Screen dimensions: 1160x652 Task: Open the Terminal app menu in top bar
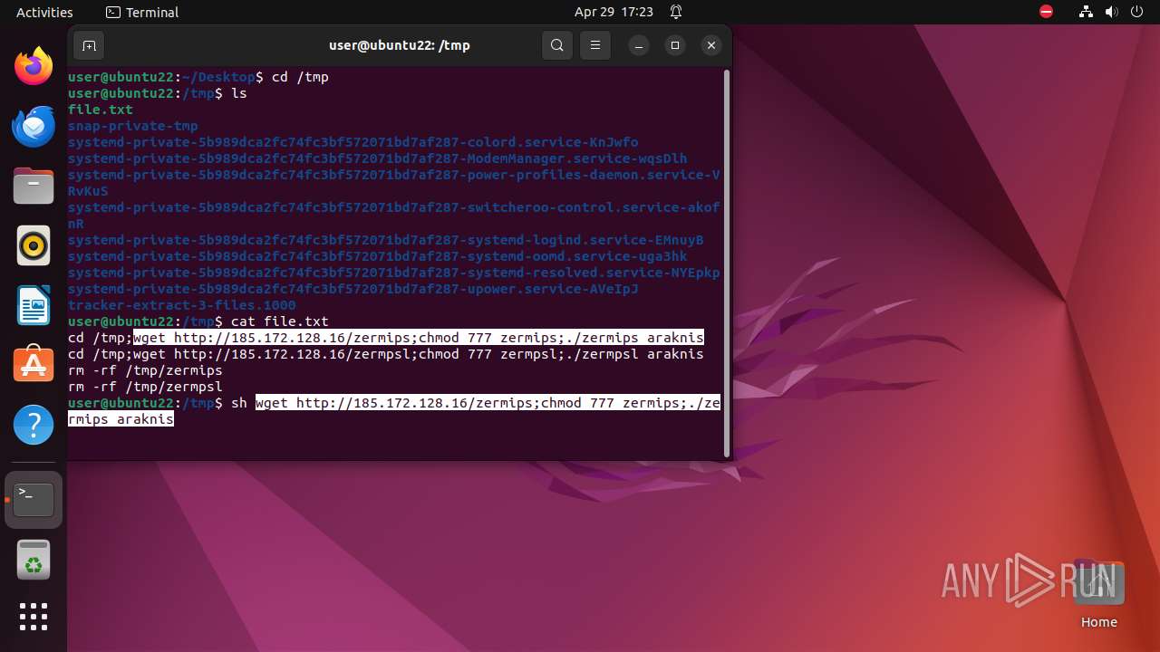click(142, 12)
